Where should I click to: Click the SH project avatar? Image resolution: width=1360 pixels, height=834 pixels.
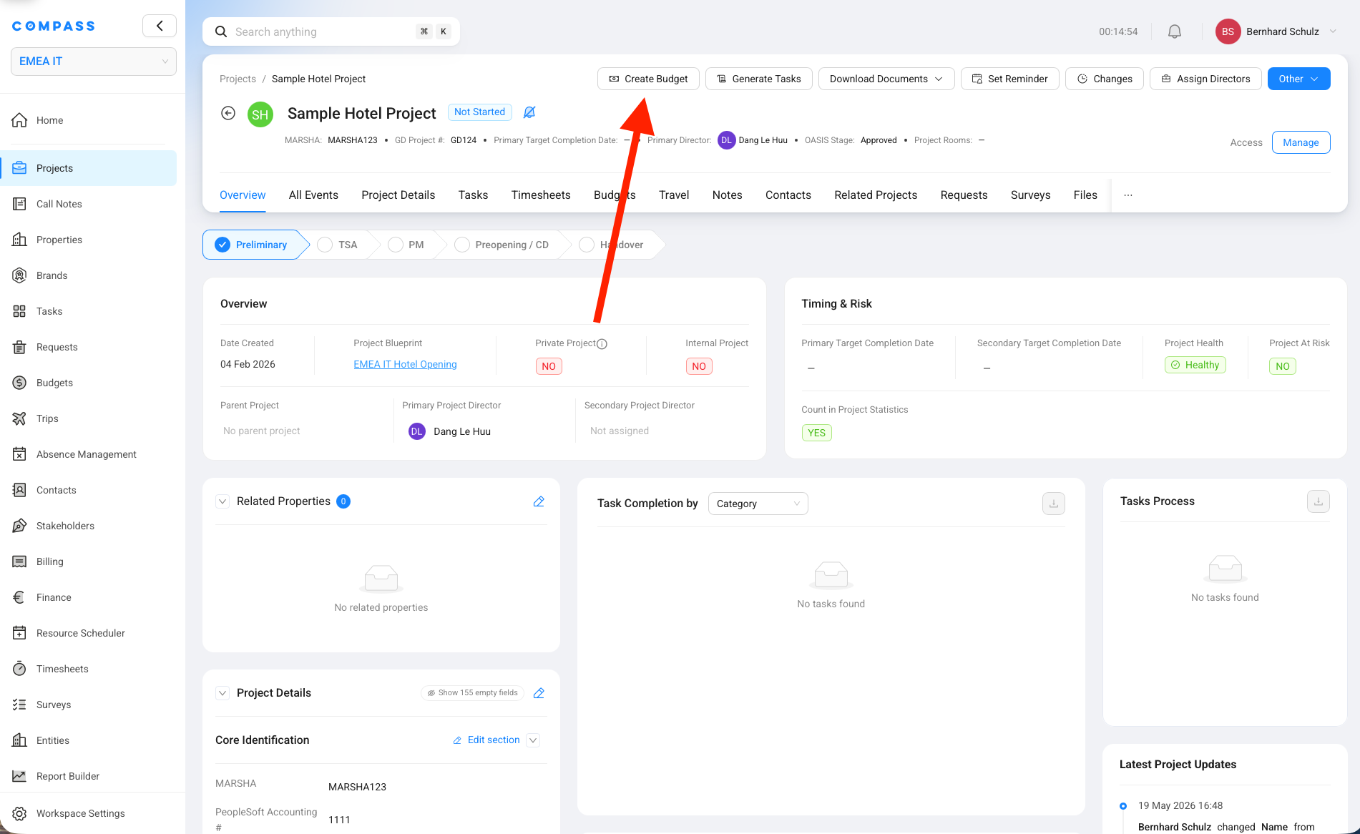coord(260,114)
